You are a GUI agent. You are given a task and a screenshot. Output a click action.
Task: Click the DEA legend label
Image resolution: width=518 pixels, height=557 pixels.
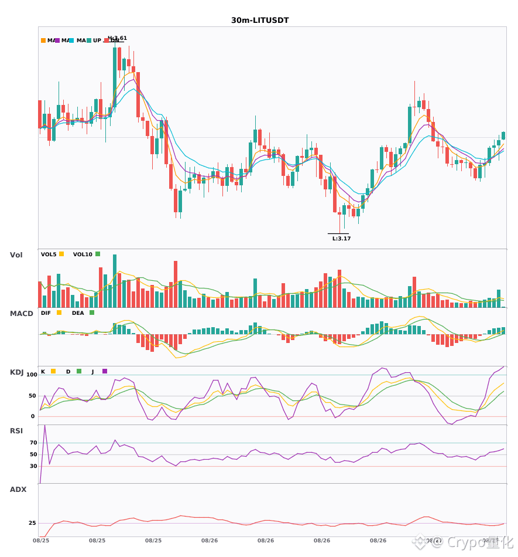pyautogui.click(x=78, y=313)
